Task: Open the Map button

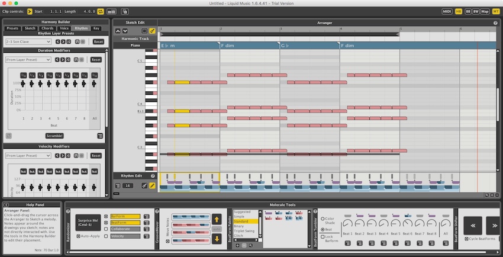Action: click(485, 12)
